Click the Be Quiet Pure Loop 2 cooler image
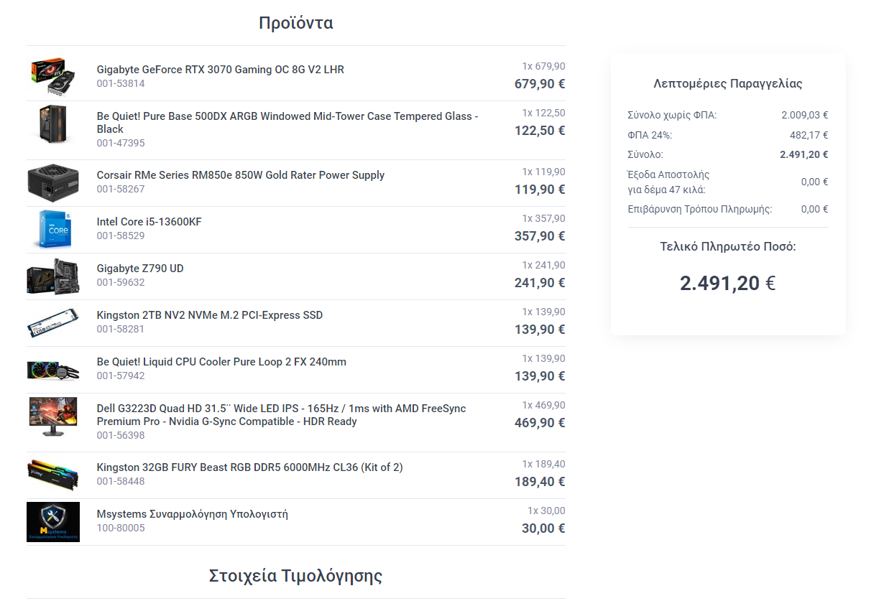This screenshot has width=889, height=601. [x=53, y=370]
